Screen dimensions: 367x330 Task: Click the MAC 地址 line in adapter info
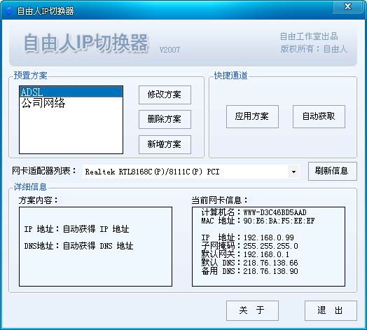coord(258,221)
